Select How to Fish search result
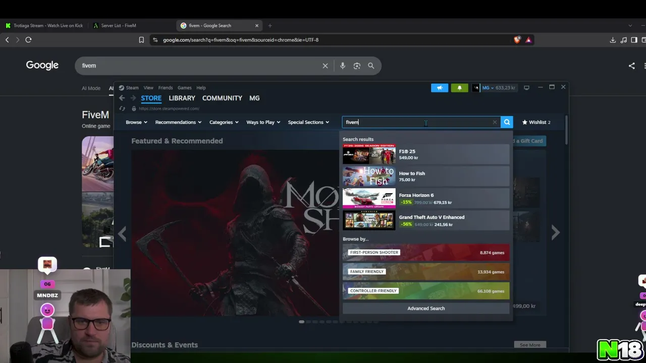 (x=426, y=176)
